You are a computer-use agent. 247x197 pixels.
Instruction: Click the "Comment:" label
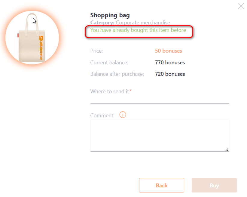pyautogui.click(x=102, y=115)
